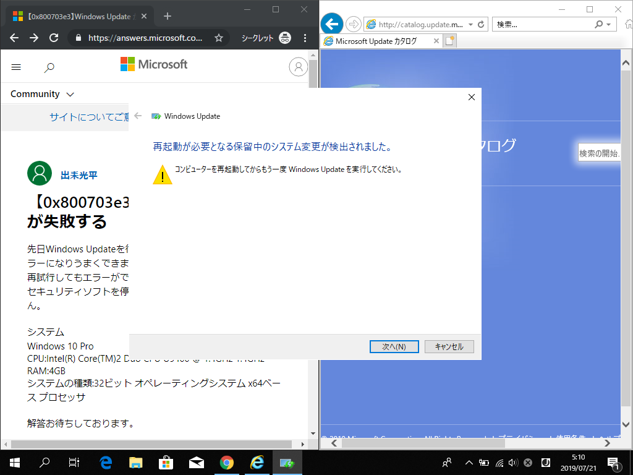Open the People icon in system tray
This screenshot has height=475, width=633.
[447, 463]
